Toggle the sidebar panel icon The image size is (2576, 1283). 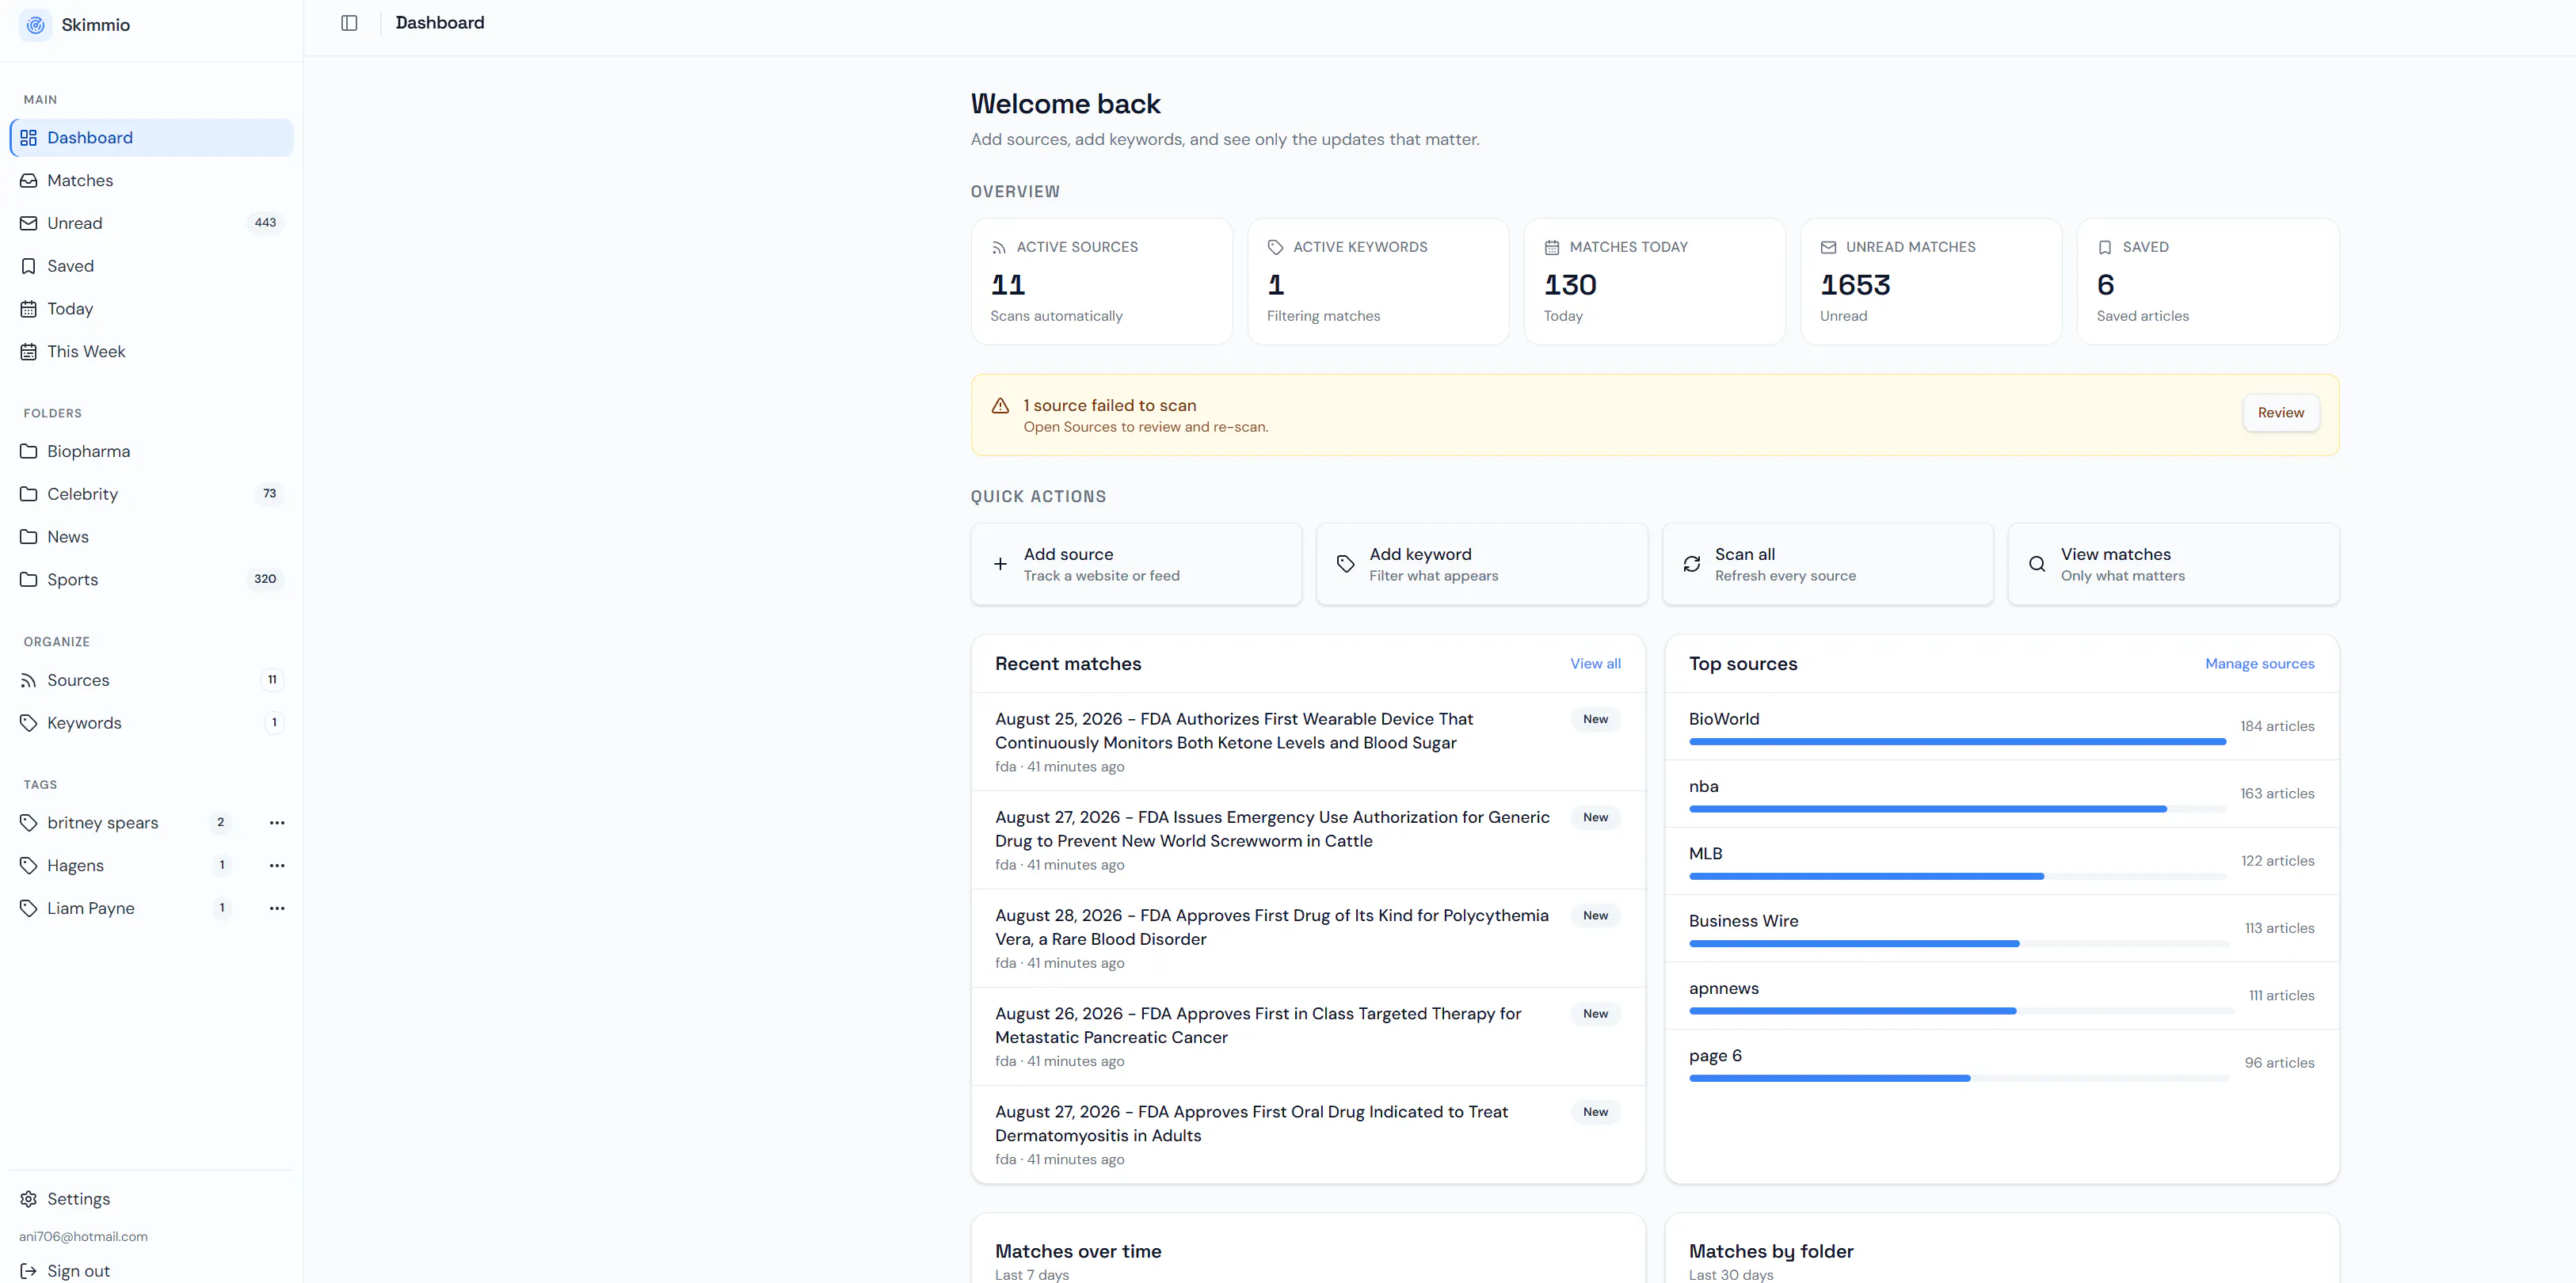pyautogui.click(x=349, y=23)
